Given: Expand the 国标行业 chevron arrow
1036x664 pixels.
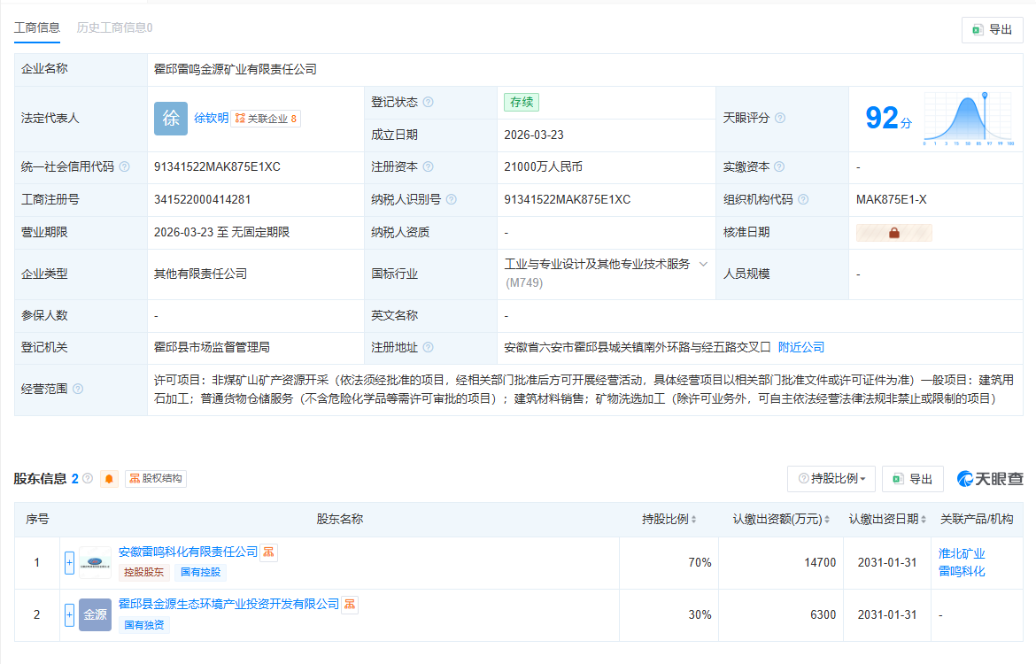Looking at the screenshot, I should tap(704, 264).
